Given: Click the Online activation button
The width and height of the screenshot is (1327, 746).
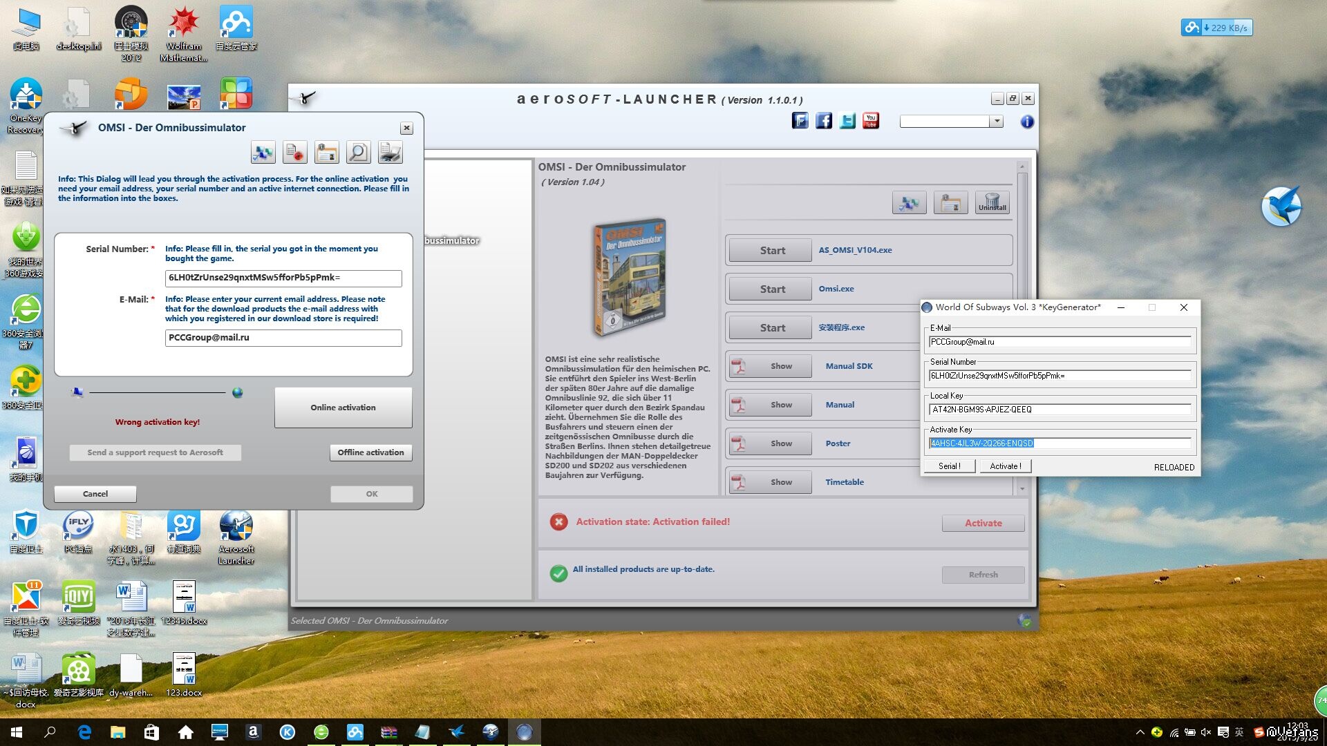Looking at the screenshot, I should coord(343,408).
